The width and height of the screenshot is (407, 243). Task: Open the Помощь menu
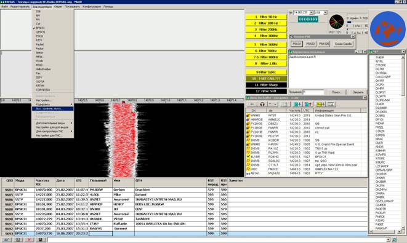tap(108, 7)
